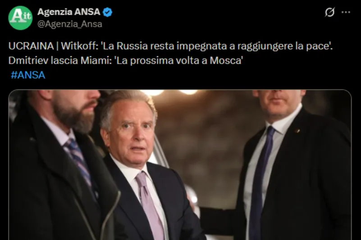
Task: Click the lavender tie in the photo
Action: tap(149, 205)
